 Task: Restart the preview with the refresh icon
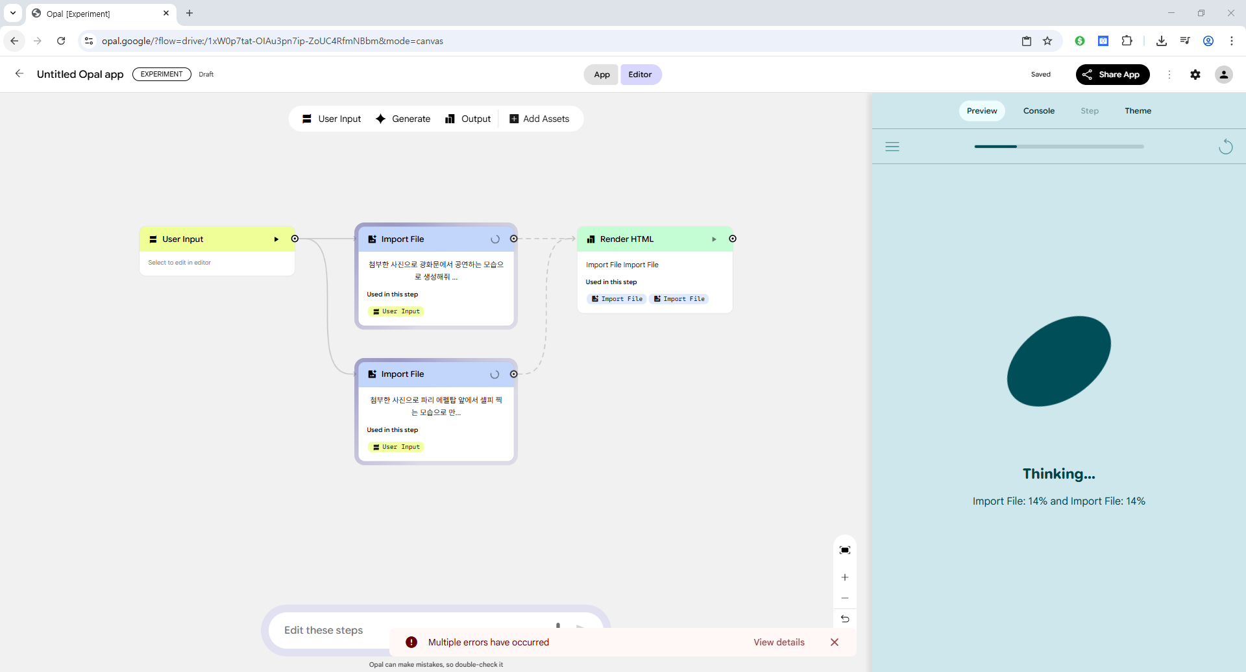pyautogui.click(x=1225, y=147)
